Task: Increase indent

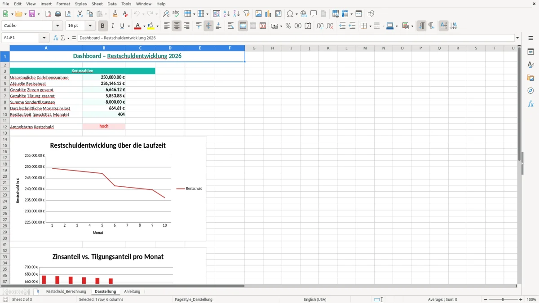Action: [x=342, y=26]
